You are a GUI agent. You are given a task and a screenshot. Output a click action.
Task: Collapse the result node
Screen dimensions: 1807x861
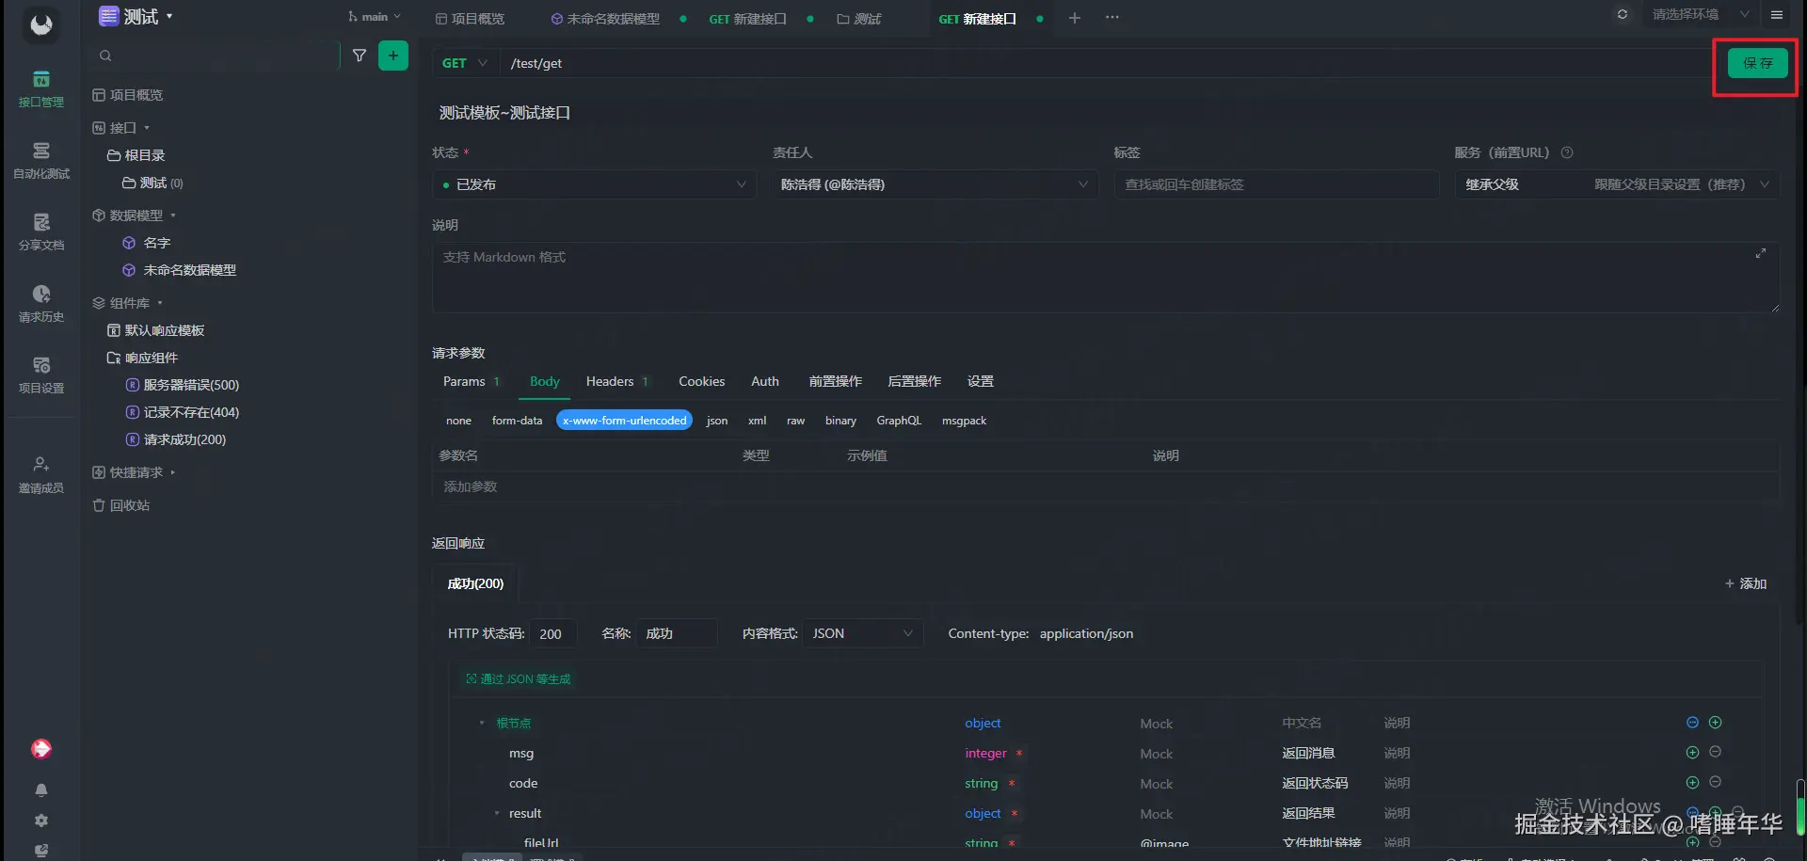coord(497,813)
